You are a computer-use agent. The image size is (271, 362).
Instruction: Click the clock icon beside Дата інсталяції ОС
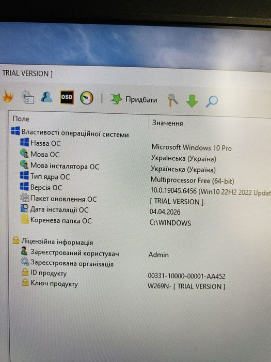point(25,208)
